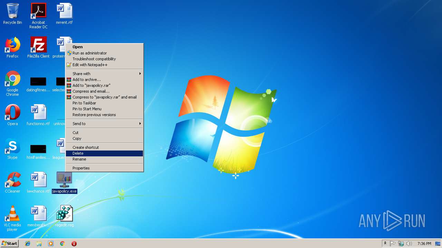Select the Firefox desktop shortcut
Image resolution: width=442 pixels, height=248 pixels.
coord(12,48)
